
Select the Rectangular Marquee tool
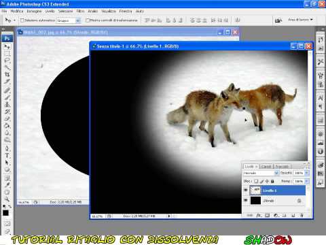click(7, 54)
